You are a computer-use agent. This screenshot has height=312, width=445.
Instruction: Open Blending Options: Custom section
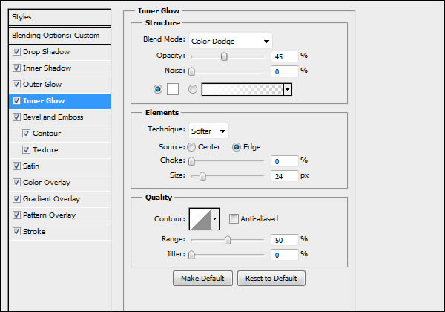tap(56, 36)
